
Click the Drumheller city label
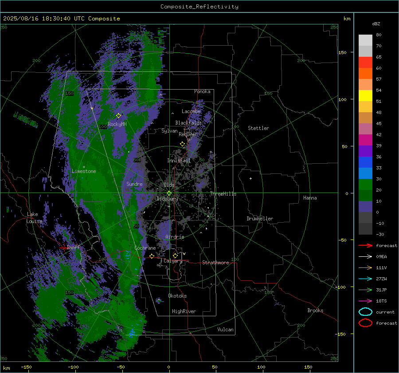(x=260, y=219)
